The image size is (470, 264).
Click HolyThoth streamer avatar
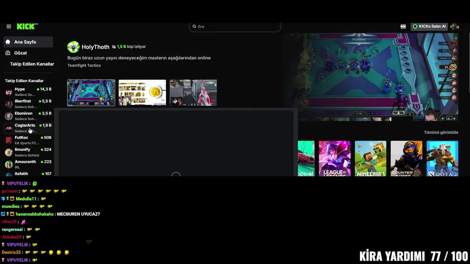click(73, 47)
